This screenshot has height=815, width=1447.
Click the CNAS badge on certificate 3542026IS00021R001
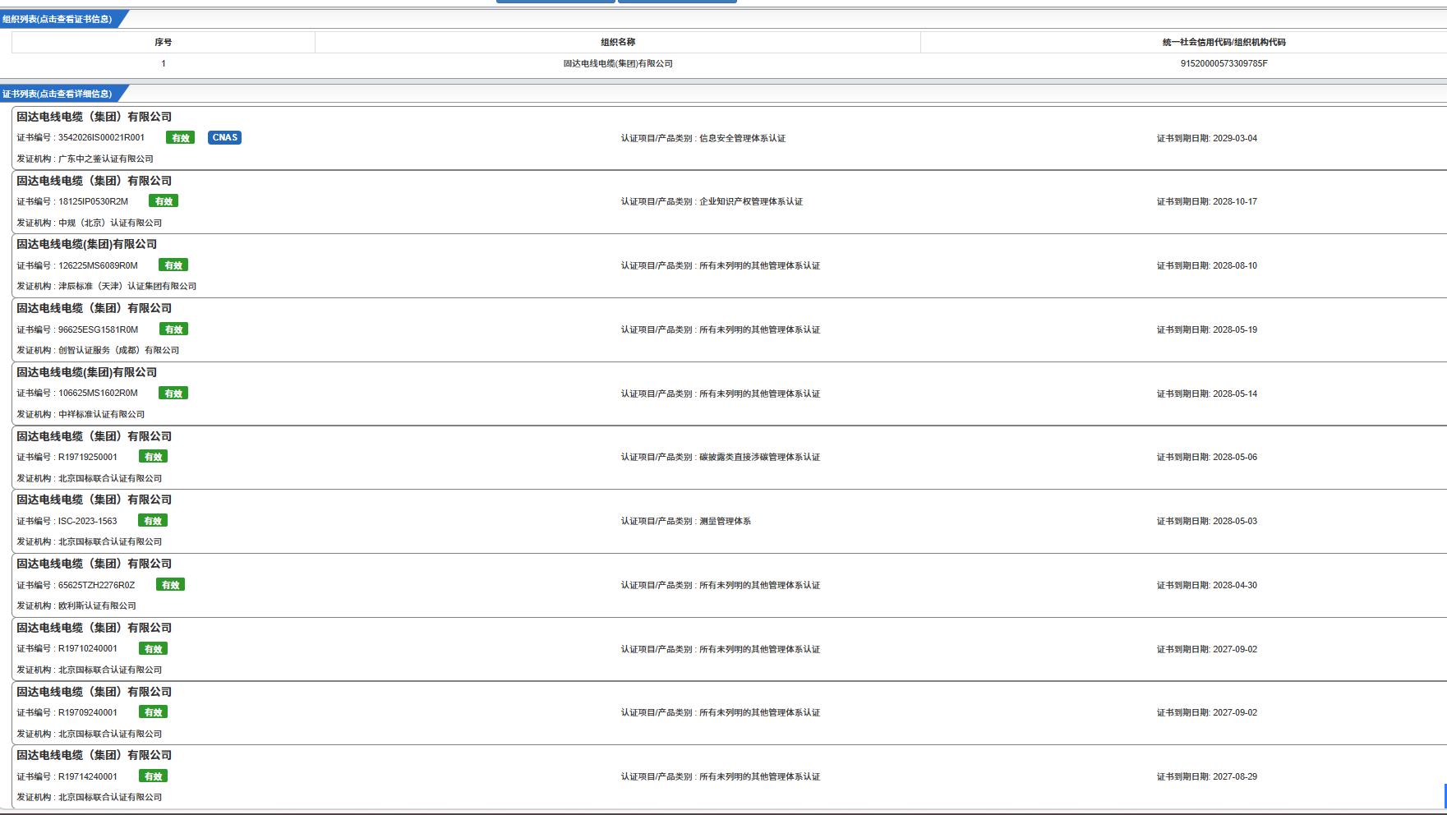coord(224,137)
